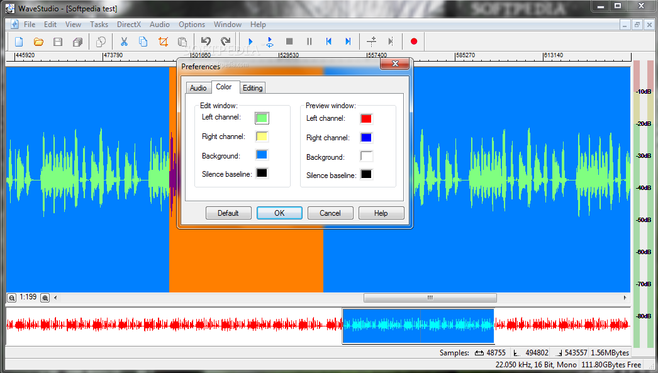Screen dimensions: 658x373
Task: Click the insert marker toolbar icon
Action: [371, 42]
